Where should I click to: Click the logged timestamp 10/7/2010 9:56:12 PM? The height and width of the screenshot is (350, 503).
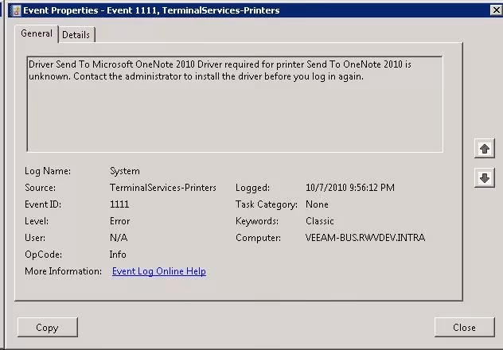(x=350, y=188)
